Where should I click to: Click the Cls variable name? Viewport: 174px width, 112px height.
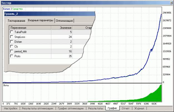[x=16, y=47]
